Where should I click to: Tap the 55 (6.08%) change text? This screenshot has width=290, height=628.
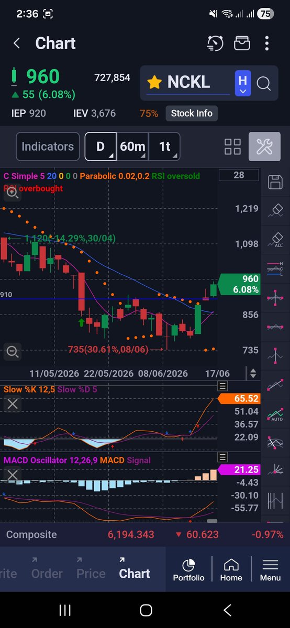pyautogui.click(x=44, y=95)
